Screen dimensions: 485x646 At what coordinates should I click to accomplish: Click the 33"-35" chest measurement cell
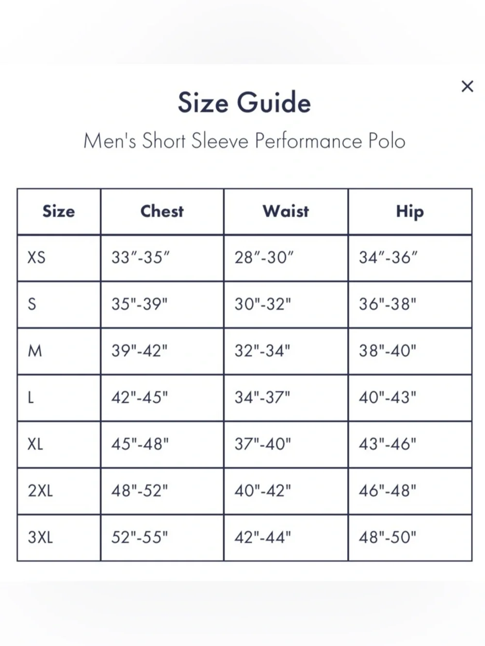pos(162,258)
